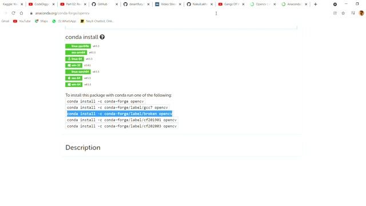Bookmark this page with the star icon

[x=343, y=13]
